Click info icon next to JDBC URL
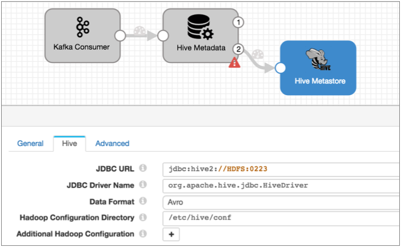401x247 pixels. [x=143, y=169]
